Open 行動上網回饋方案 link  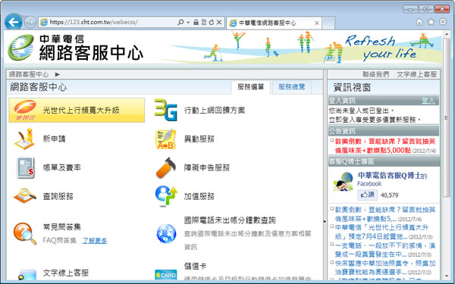[215, 110]
